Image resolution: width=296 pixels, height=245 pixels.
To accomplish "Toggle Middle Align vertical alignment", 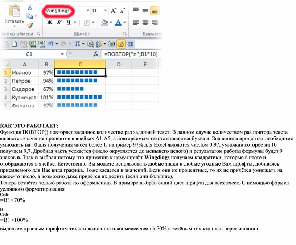I will click(x=145, y=11).
